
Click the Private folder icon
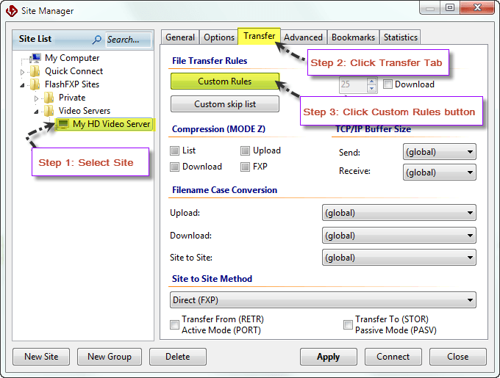(x=49, y=98)
